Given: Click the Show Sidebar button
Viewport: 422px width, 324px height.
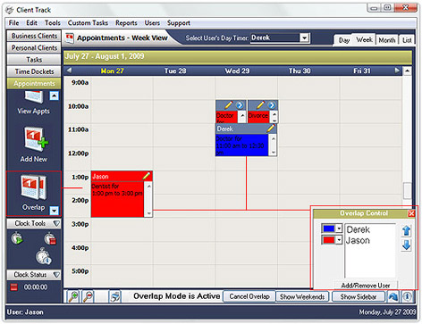Looking at the screenshot, I should tap(359, 296).
